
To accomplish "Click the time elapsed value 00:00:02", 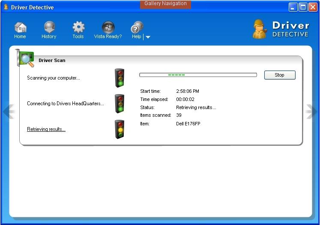I will pyautogui.click(x=185, y=99).
